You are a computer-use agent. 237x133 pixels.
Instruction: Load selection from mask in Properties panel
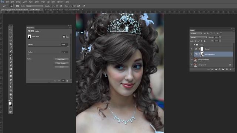55,81
